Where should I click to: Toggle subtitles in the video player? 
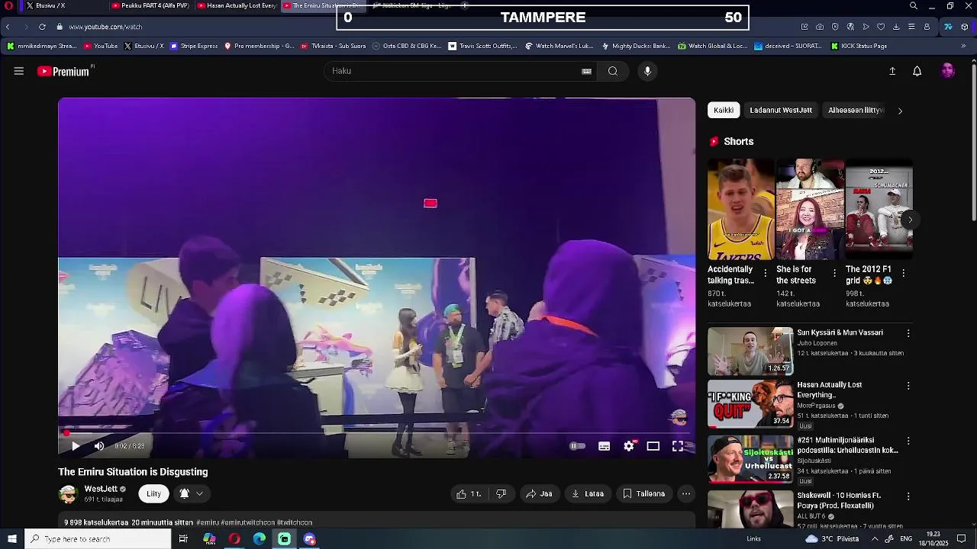click(x=604, y=446)
